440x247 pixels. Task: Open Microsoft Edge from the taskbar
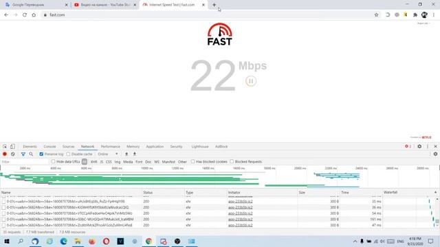click(63, 242)
